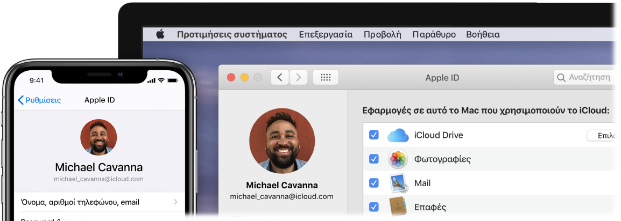
Task: Click the Mail stamp icon
Action: [398, 183]
